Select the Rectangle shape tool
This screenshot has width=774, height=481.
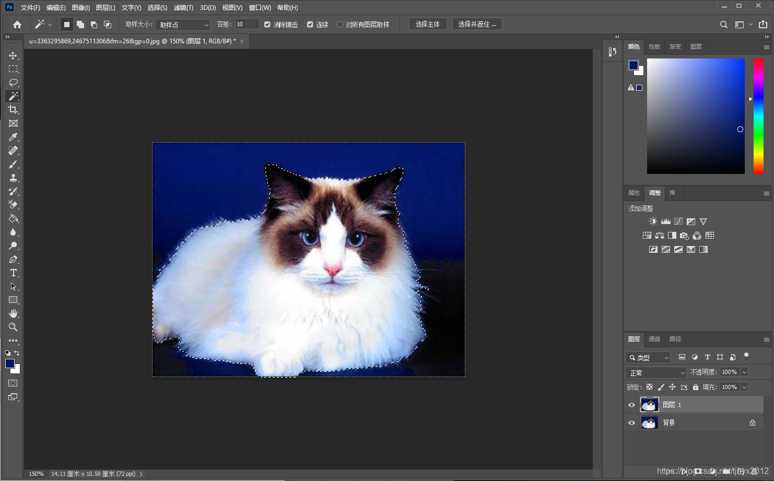(13, 300)
